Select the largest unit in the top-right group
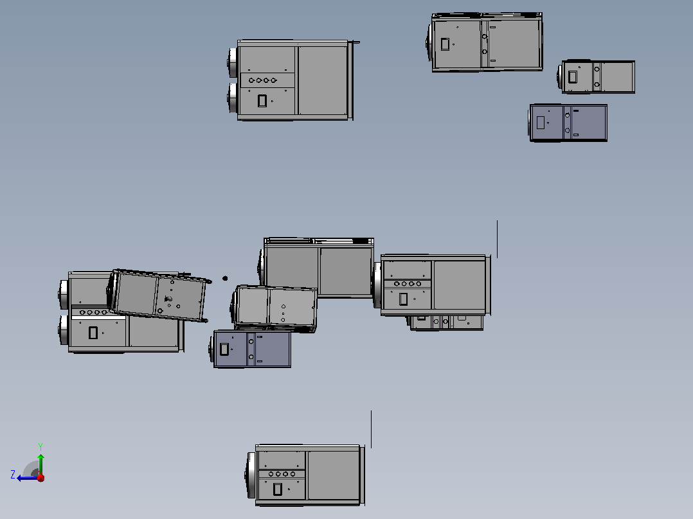 click(485, 42)
